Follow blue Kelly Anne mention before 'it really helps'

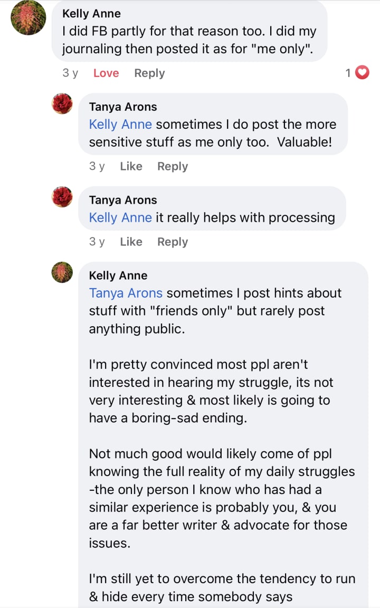coord(120,217)
